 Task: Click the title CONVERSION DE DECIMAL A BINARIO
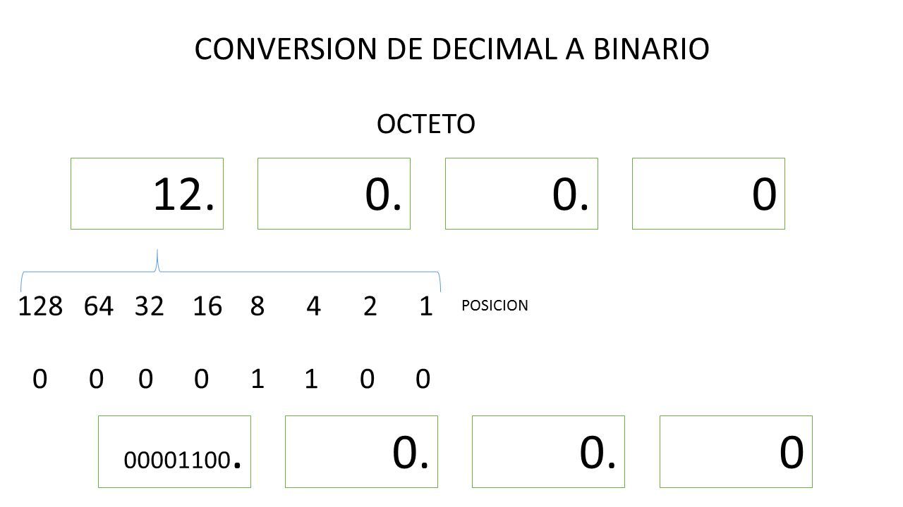click(451, 49)
